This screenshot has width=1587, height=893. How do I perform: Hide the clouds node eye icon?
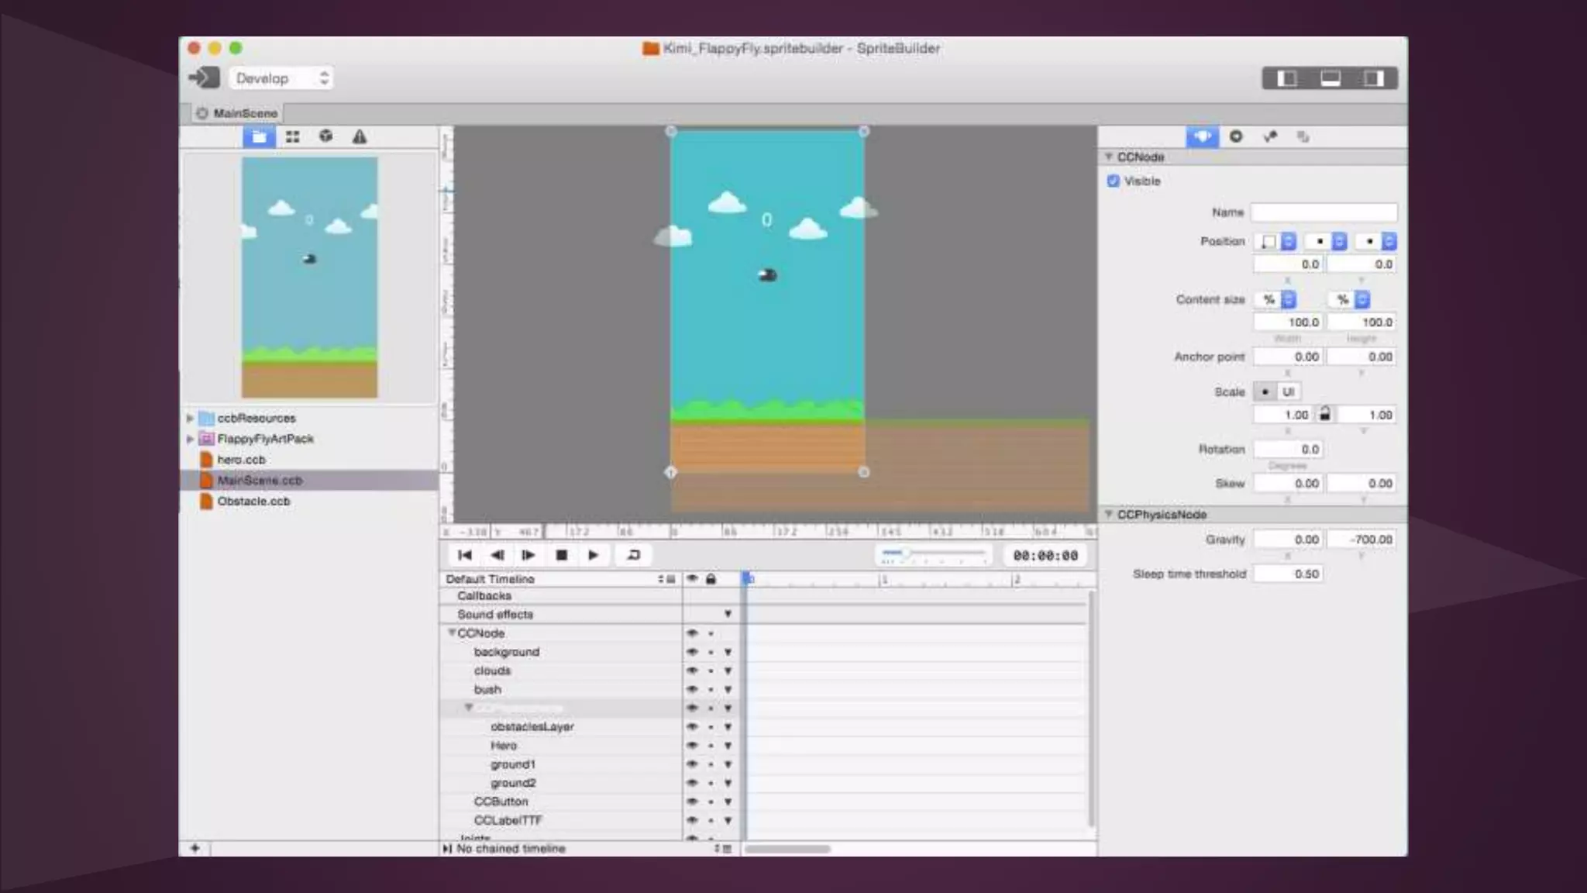tap(692, 671)
